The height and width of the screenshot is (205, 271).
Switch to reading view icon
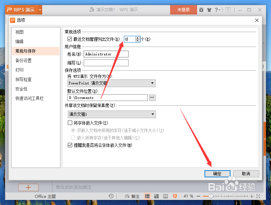(165, 196)
